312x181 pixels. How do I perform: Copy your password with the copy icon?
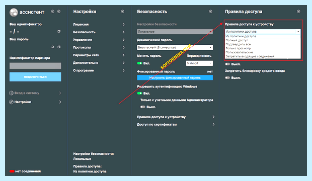pos(59,47)
